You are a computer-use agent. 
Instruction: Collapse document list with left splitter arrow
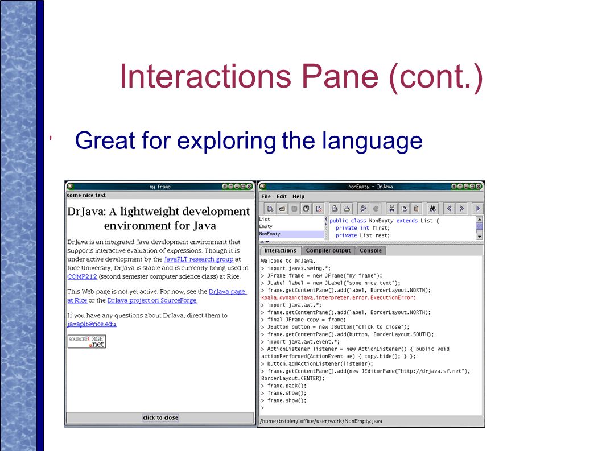pos(326,219)
